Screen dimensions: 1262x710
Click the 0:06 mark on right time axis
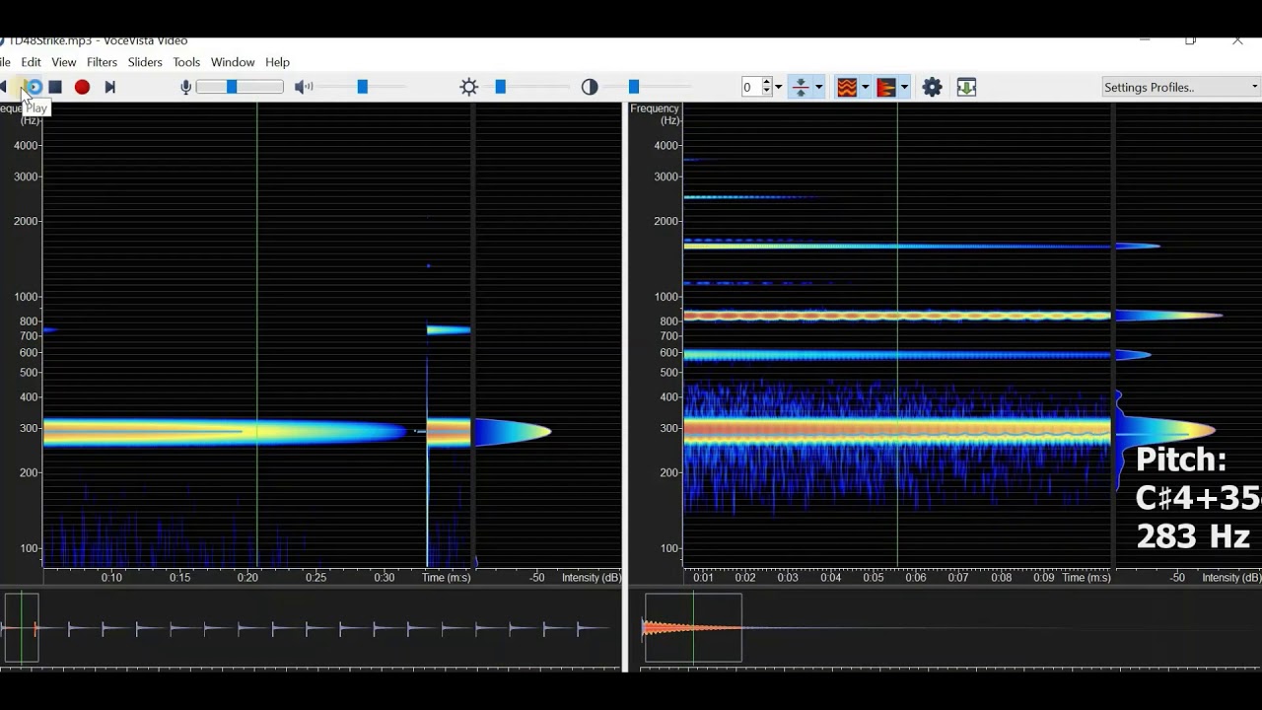pyautogui.click(x=916, y=578)
